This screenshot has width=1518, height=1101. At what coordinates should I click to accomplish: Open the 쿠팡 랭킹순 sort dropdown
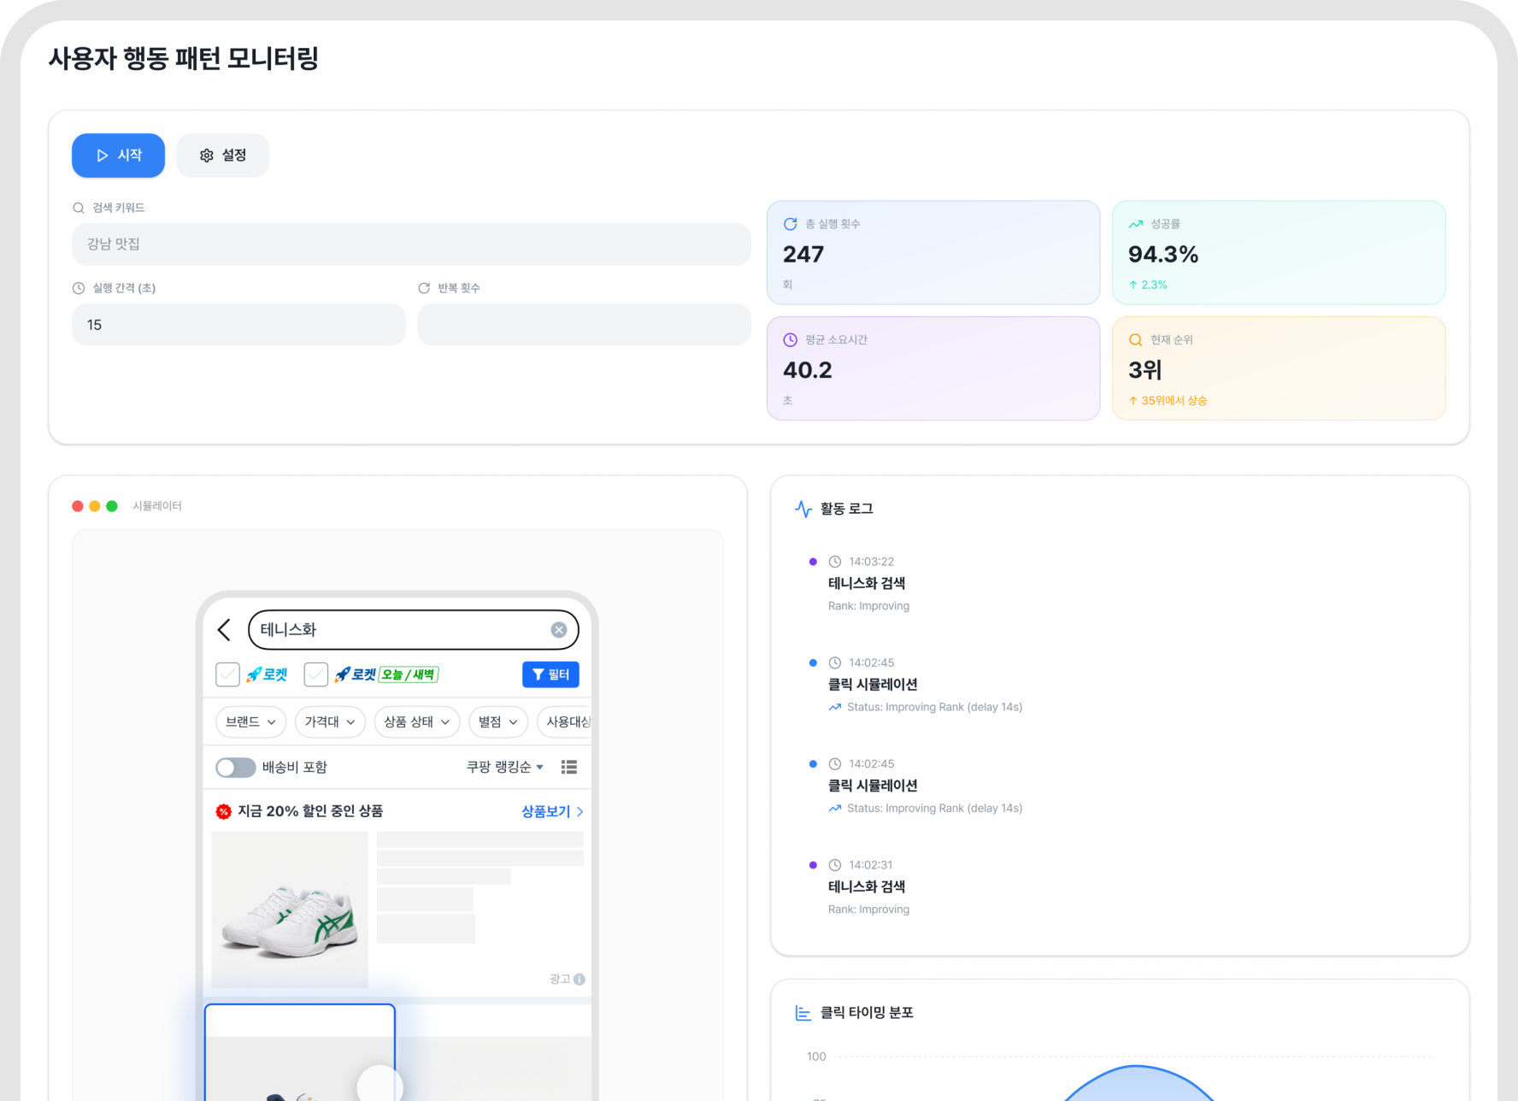[x=504, y=767]
